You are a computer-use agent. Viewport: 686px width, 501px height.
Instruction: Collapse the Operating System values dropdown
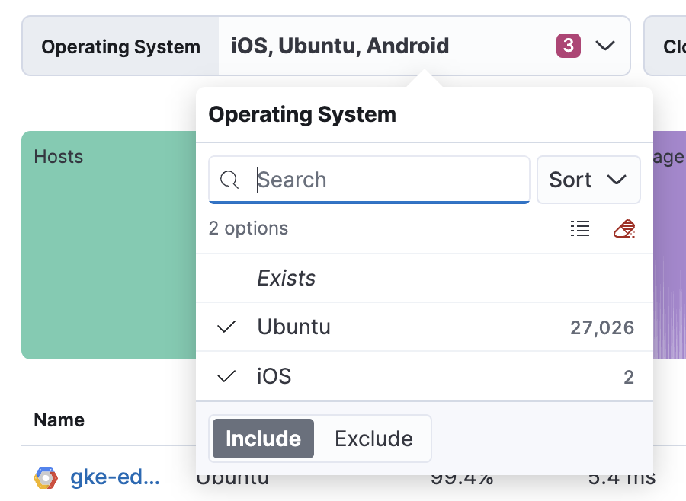pyautogui.click(x=605, y=46)
